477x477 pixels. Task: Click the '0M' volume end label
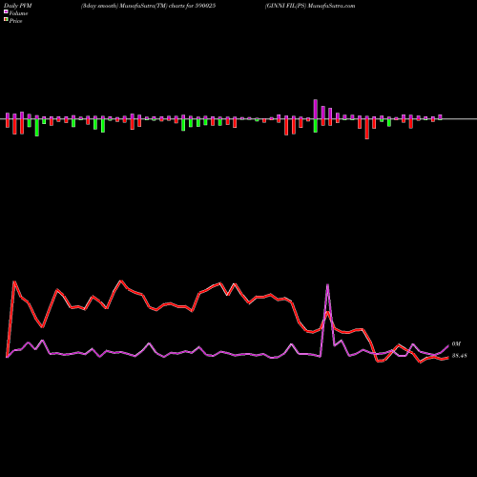pos(456,344)
